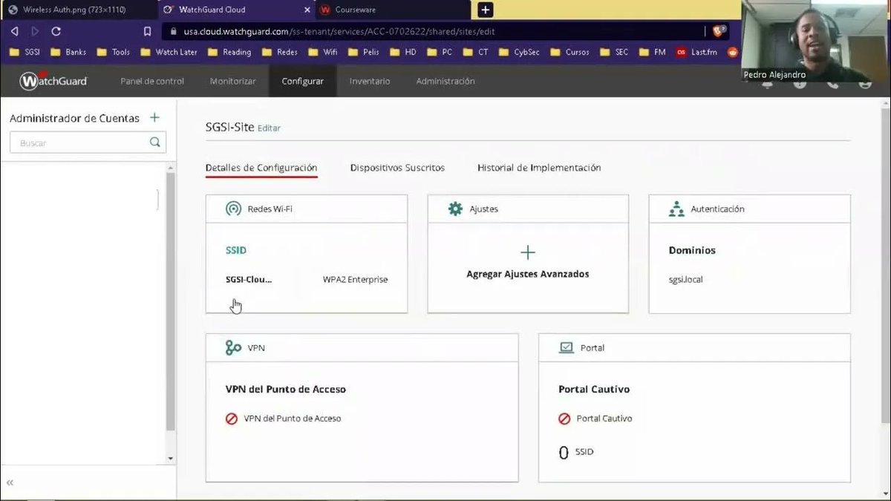The image size is (891, 501).
Task: Open the Reddit bookmark icon
Action: click(x=733, y=52)
